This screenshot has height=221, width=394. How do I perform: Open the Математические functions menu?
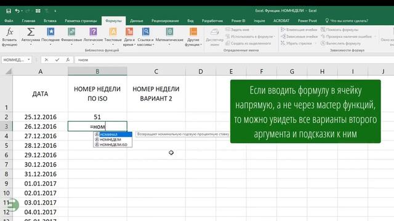pyautogui.click(x=169, y=37)
